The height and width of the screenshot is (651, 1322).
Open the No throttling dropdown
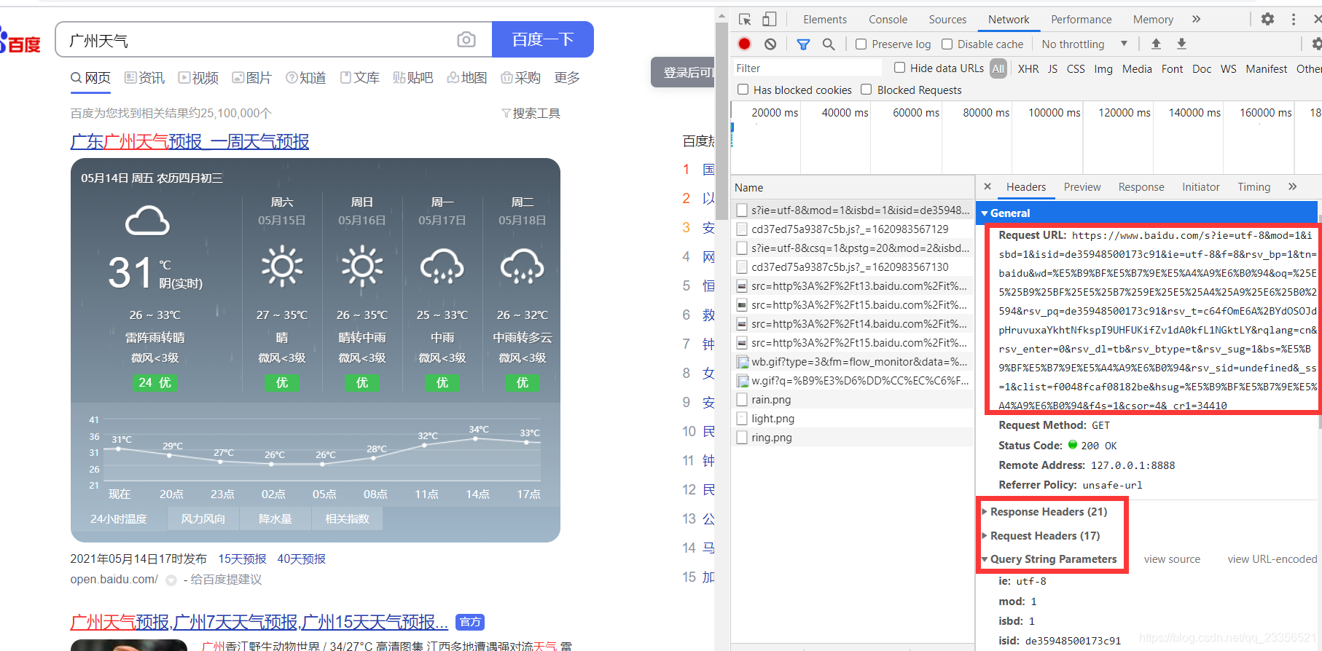(1084, 44)
